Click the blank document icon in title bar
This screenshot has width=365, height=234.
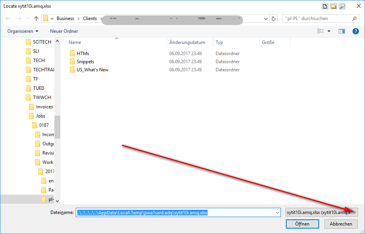[x=325, y=6]
